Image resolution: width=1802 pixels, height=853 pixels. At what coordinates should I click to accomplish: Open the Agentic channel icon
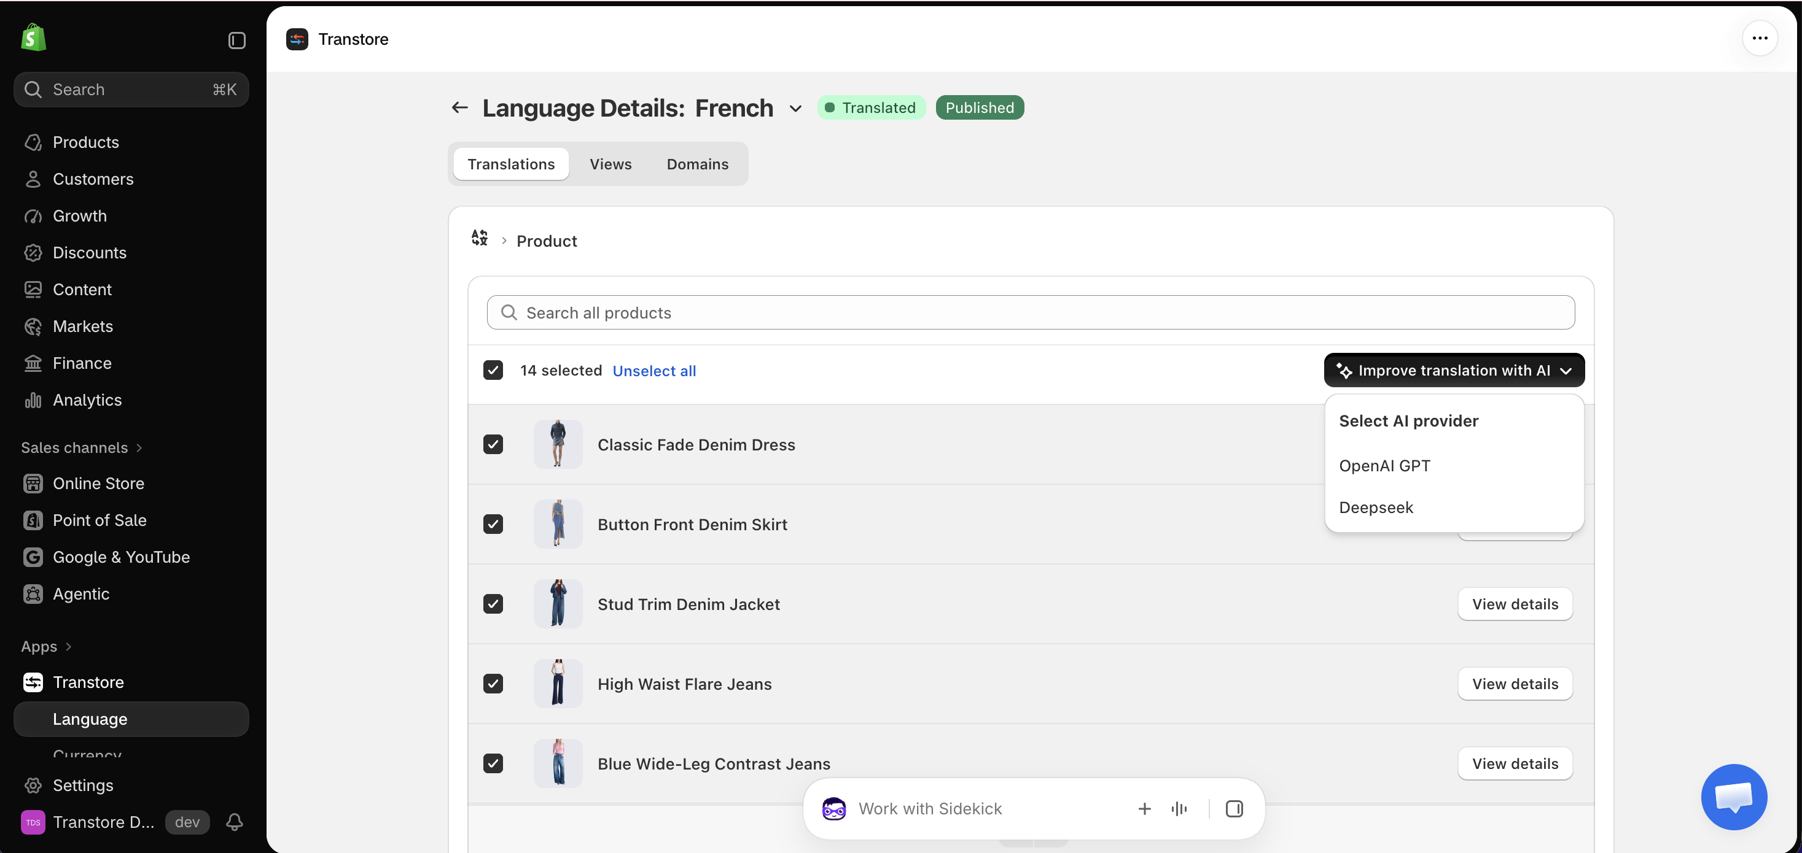point(33,593)
